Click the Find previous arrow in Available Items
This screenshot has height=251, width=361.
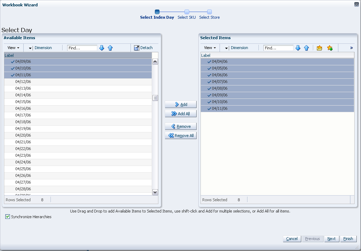click(110, 48)
